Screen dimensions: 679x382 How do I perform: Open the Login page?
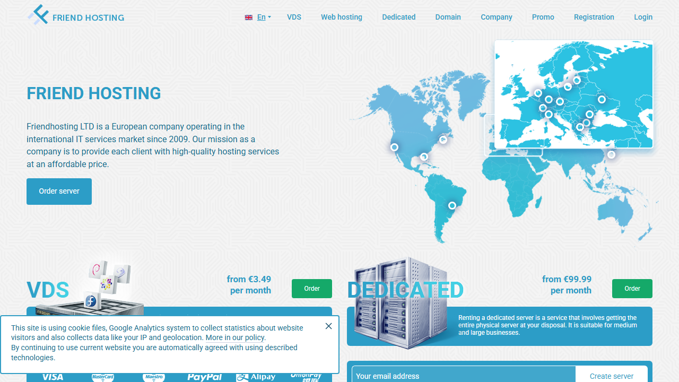click(x=643, y=17)
